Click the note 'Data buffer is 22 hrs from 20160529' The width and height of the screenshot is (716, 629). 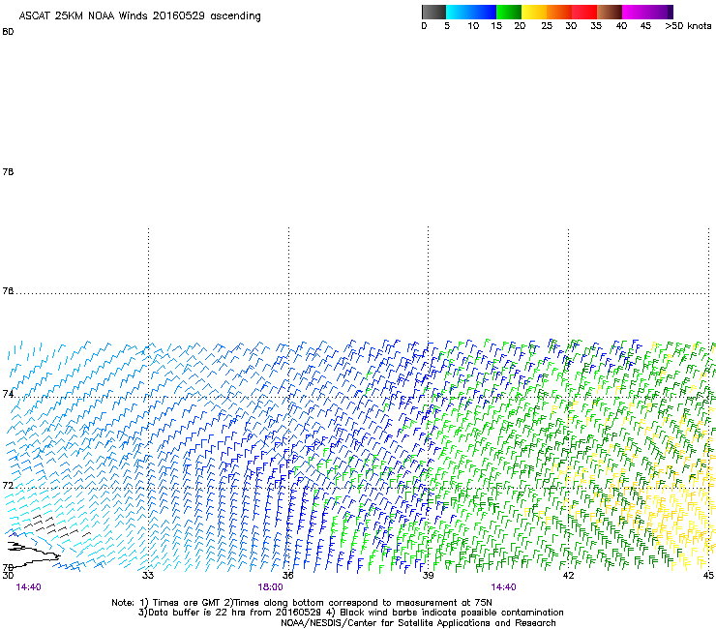tap(234, 613)
